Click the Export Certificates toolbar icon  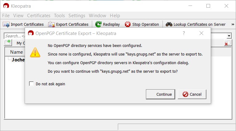[51, 24]
